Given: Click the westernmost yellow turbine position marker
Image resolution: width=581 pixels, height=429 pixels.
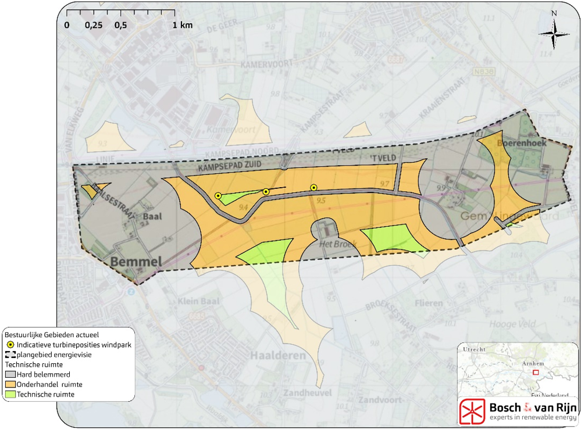Looking at the screenshot, I should (x=218, y=196).
